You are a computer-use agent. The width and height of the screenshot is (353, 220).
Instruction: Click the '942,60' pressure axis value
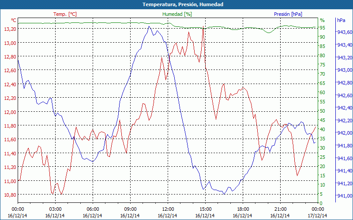tap(344, 95)
